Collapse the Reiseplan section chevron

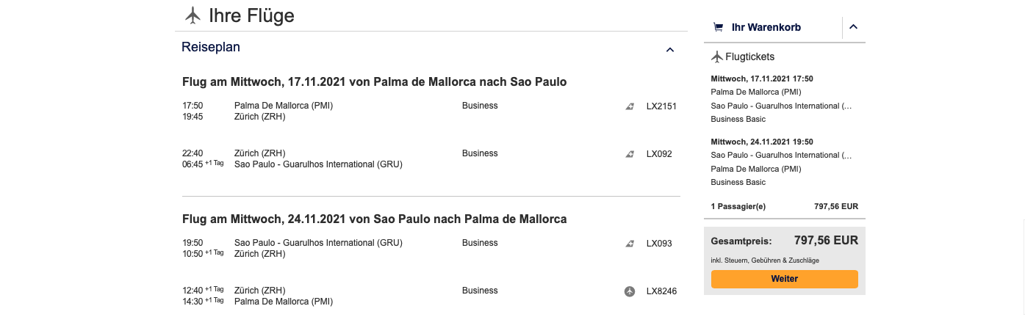click(669, 50)
